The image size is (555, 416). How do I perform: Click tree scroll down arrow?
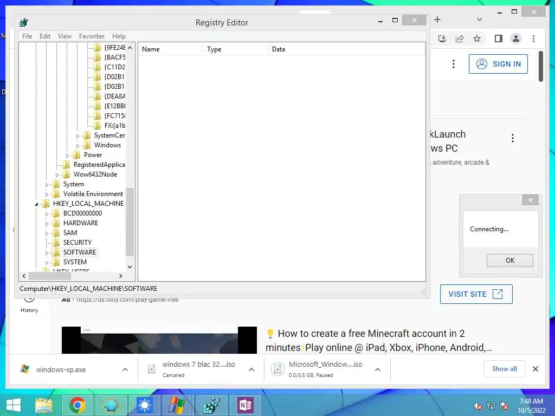(130, 266)
